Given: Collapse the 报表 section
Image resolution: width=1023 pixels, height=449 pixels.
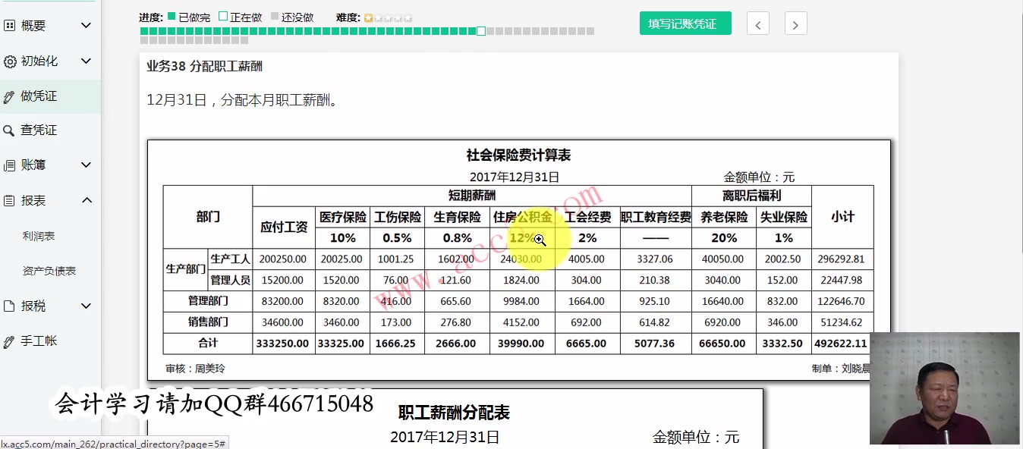Looking at the screenshot, I should [x=85, y=199].
